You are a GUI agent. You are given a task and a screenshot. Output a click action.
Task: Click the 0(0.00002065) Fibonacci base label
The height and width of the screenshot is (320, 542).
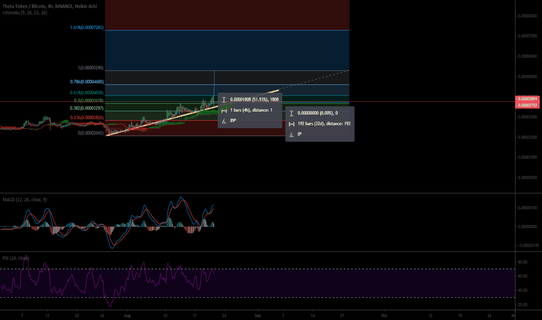point(91,133)
